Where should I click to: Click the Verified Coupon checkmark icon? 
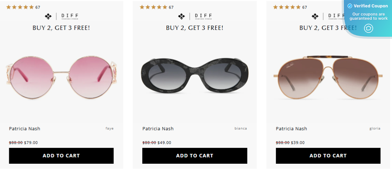[350, 6]
